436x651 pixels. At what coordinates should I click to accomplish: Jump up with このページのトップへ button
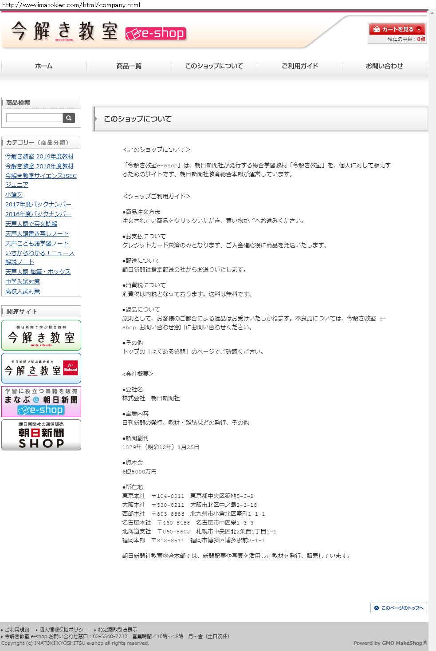coord(399,608)
